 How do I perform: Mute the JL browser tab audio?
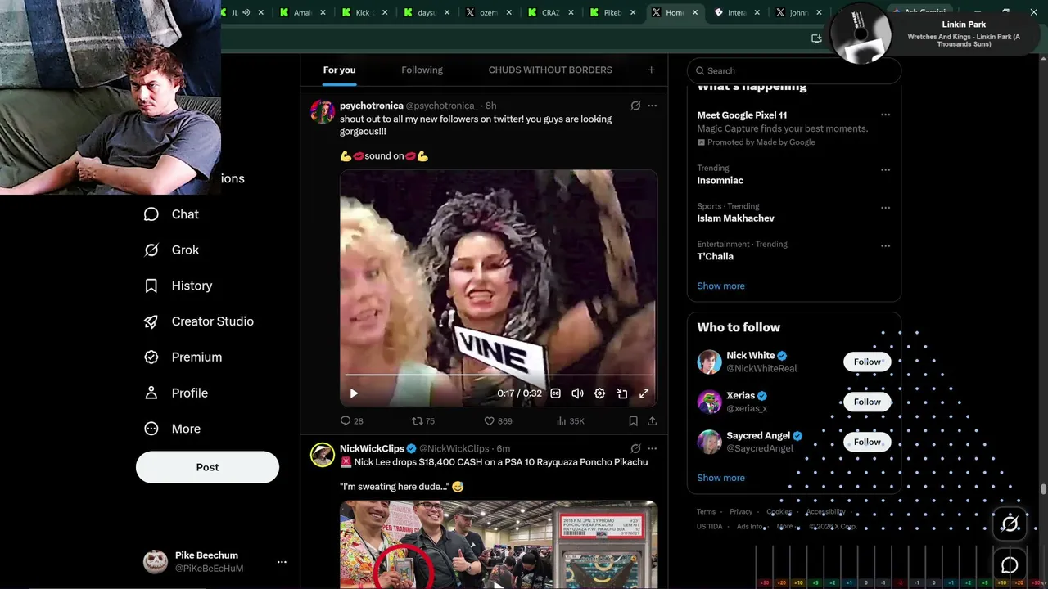pos(246,12)
